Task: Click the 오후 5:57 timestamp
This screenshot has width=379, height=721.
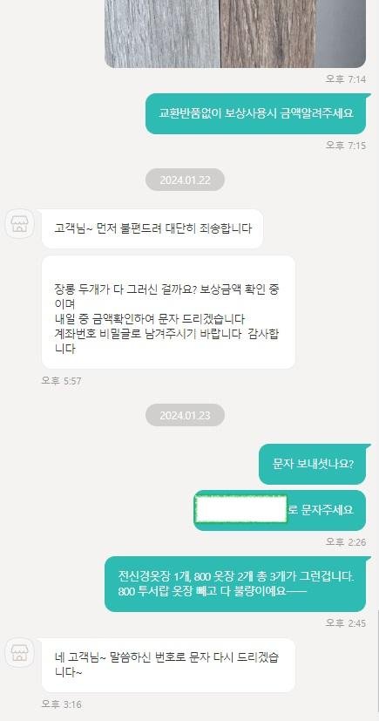Action: 62,381
